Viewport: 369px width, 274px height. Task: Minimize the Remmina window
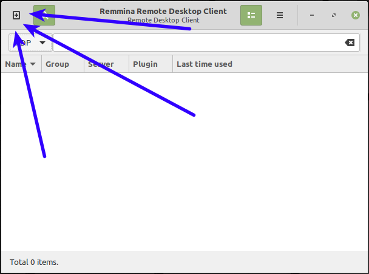(x=312, y=15)
